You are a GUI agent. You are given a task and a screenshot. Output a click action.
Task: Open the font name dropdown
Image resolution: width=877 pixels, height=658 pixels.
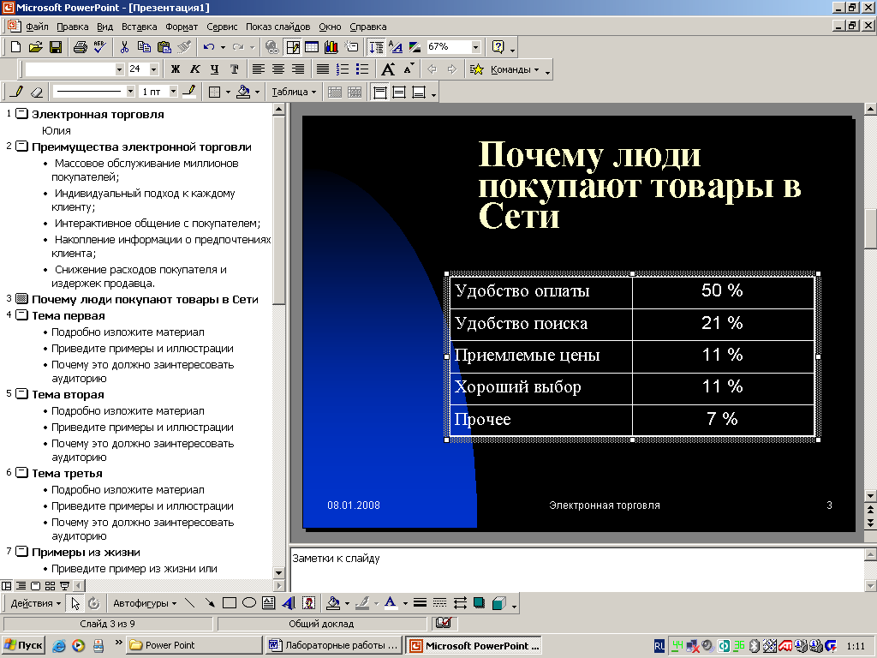[119, 69]
